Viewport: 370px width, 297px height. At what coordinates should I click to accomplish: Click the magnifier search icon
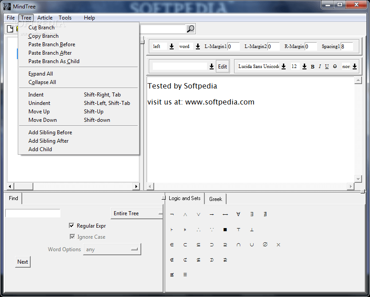point(191,29)
